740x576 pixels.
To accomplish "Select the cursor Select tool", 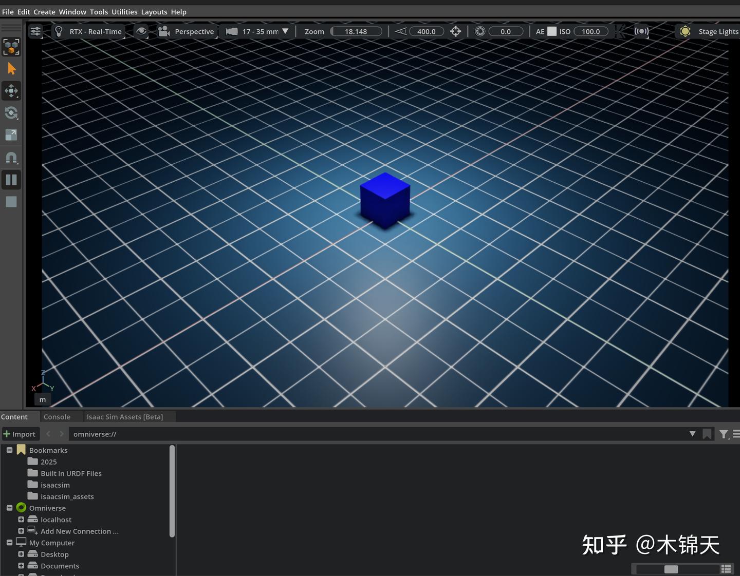I will (x=11, y=68).
